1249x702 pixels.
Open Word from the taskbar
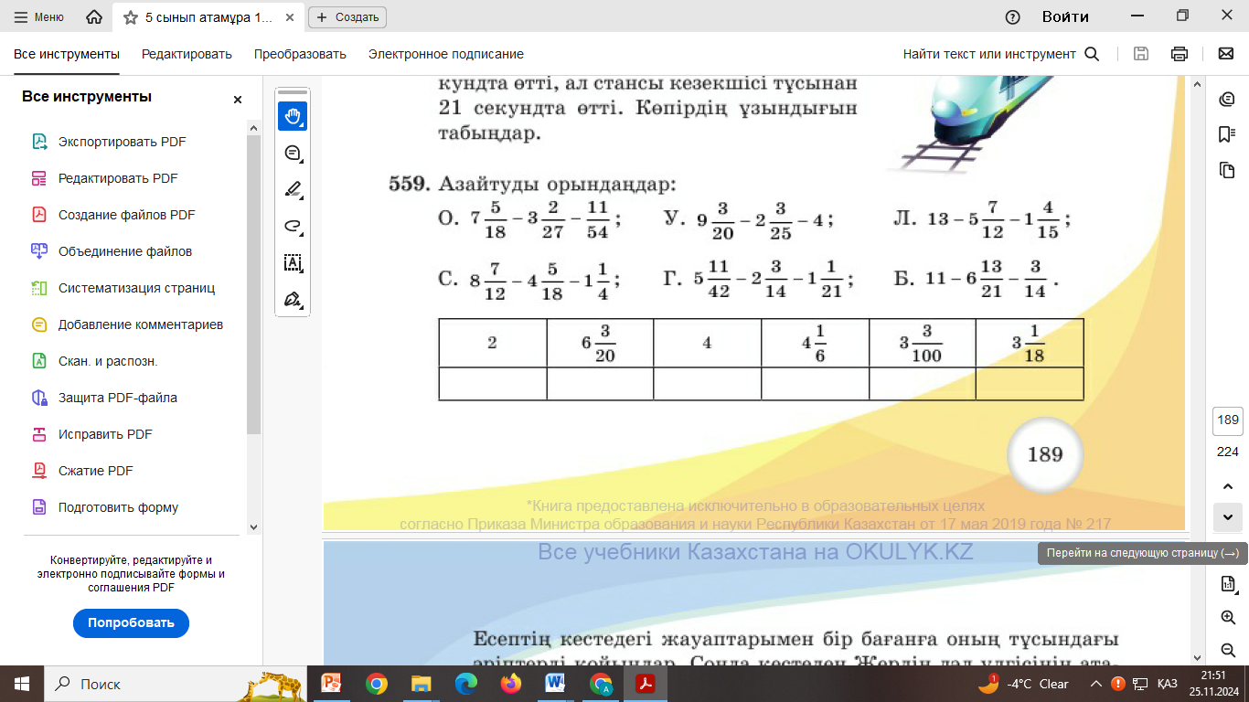(556, 684)
